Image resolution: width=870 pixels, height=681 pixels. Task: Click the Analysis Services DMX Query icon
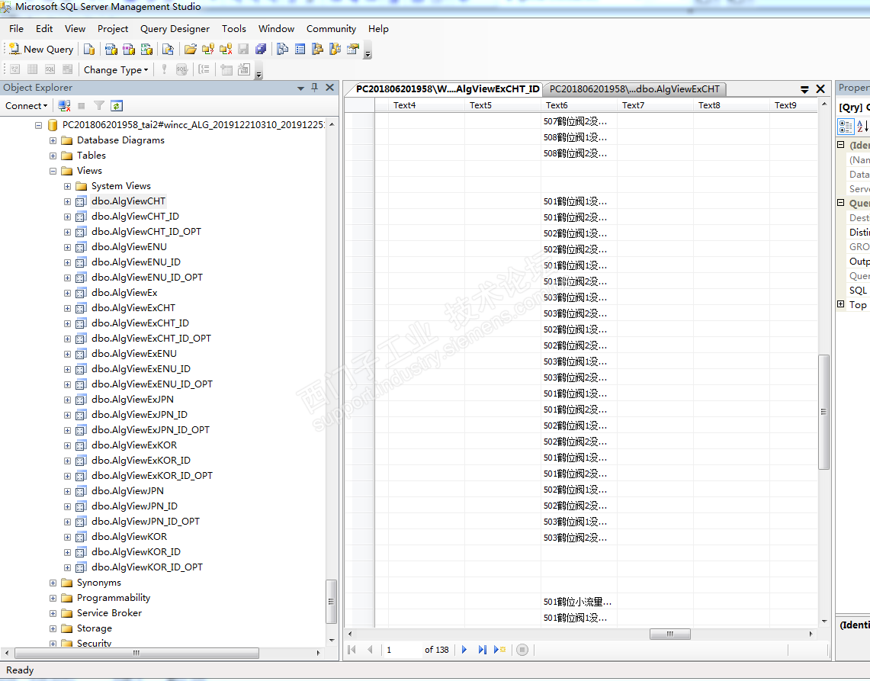pos(129,50)
